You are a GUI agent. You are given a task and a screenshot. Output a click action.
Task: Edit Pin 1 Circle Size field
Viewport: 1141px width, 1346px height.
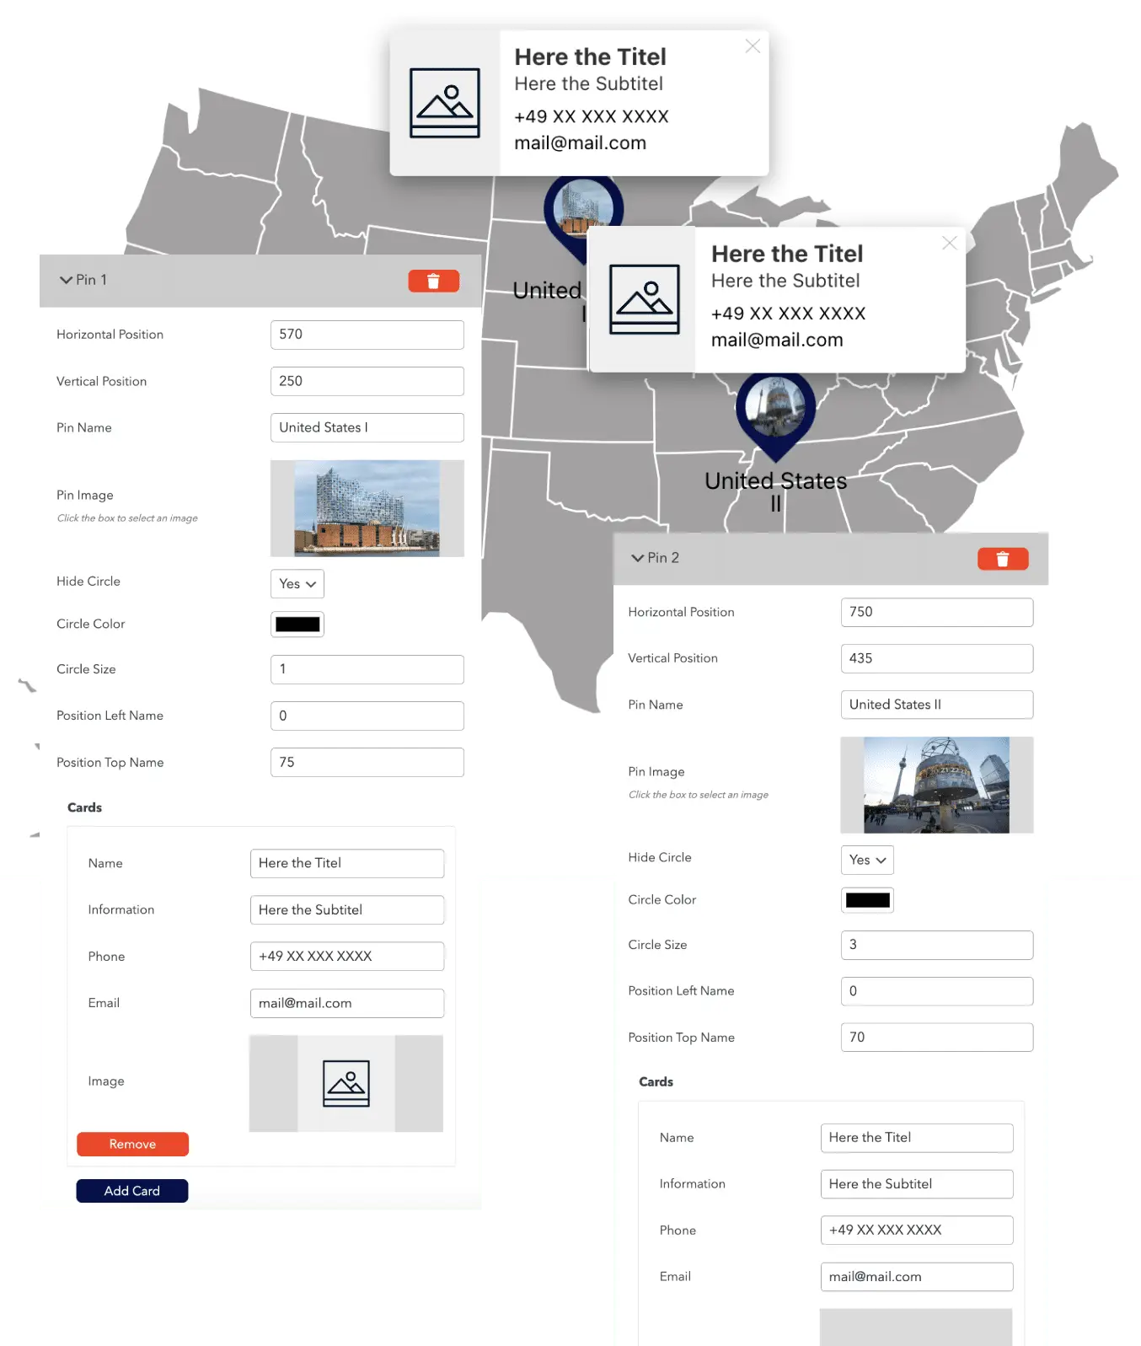coord(367,669)
